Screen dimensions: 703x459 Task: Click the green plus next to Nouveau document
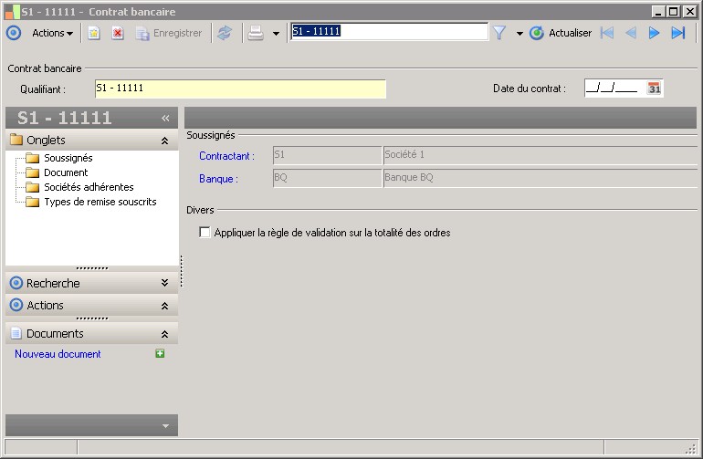point(160,354)
